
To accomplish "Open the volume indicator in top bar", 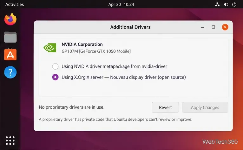I will [226, 4].
